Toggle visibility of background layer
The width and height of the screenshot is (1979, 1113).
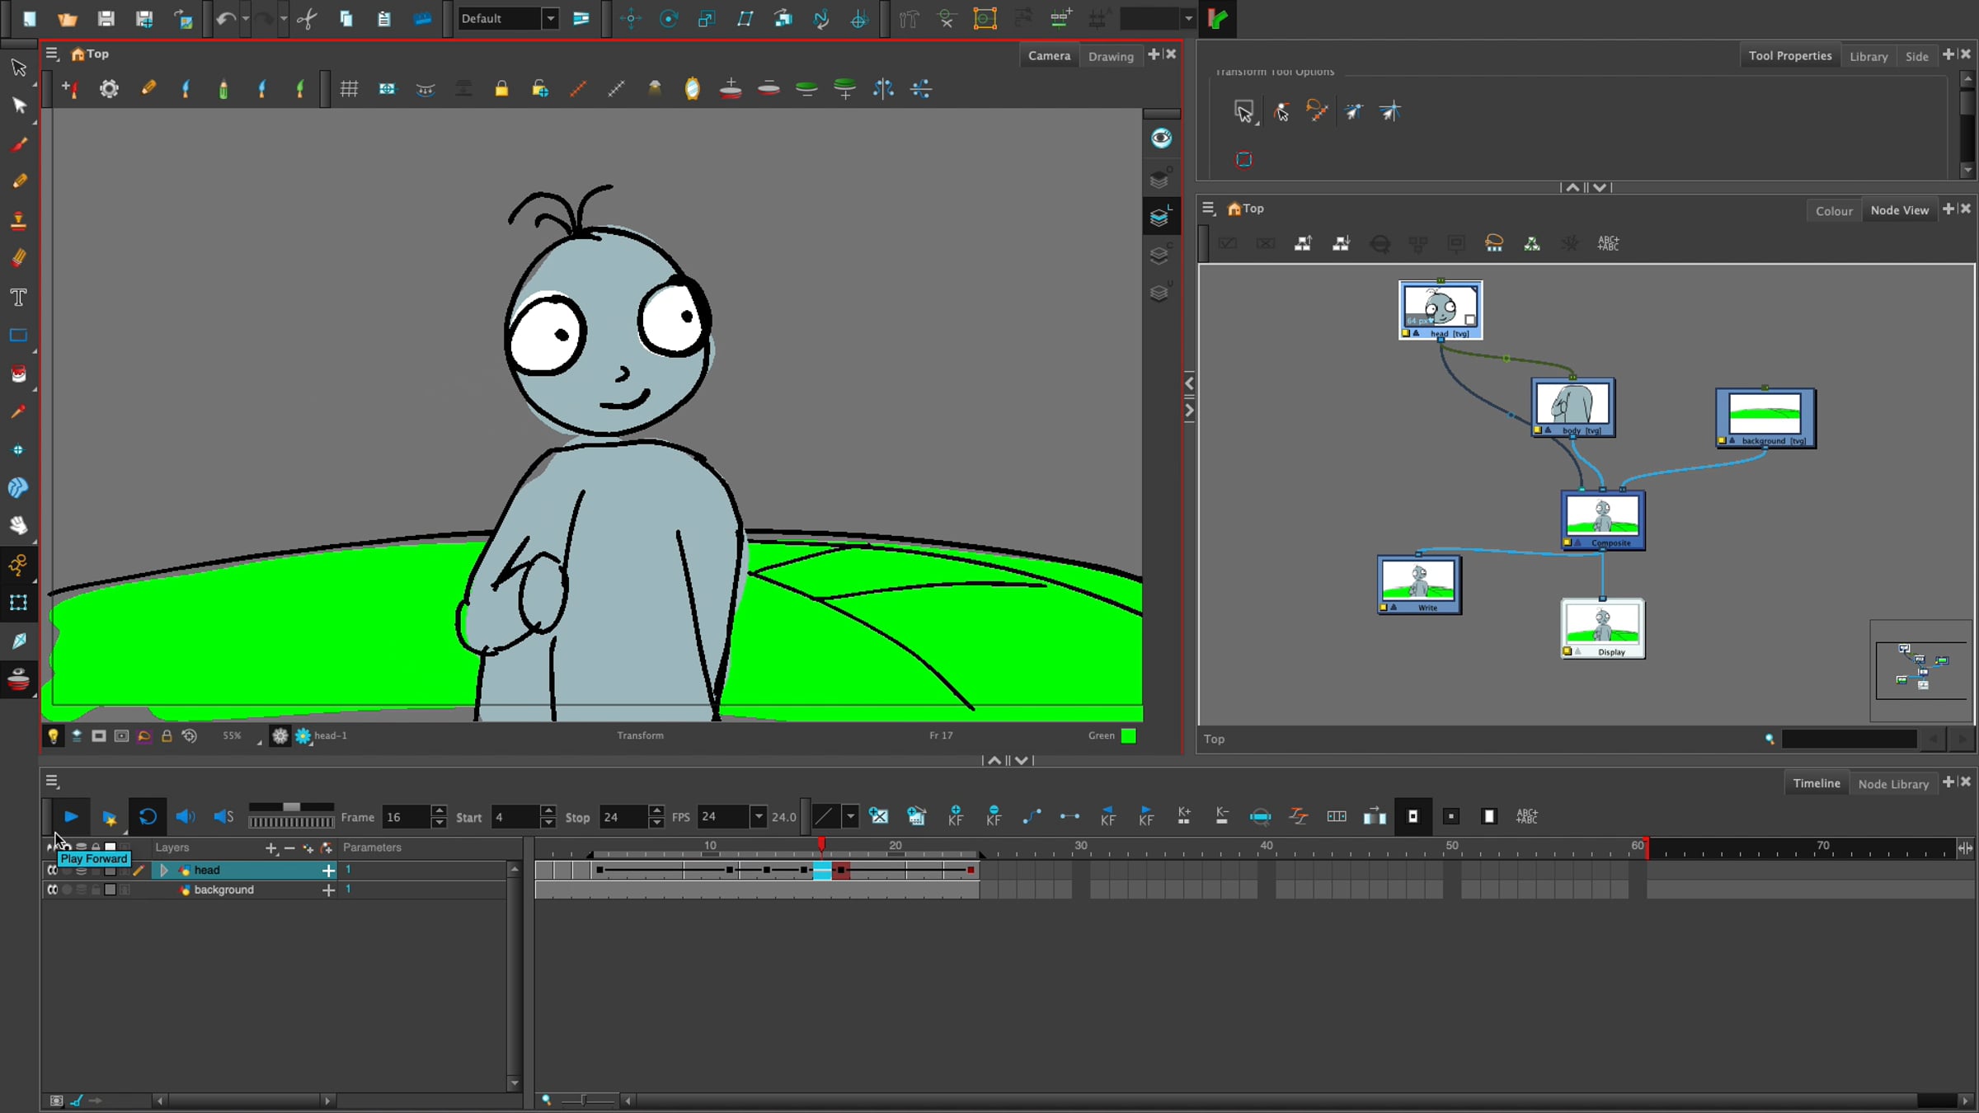click(52, 890)
